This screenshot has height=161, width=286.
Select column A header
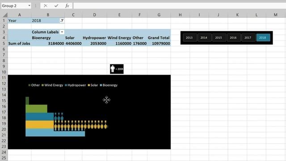[x=20, y=15]
